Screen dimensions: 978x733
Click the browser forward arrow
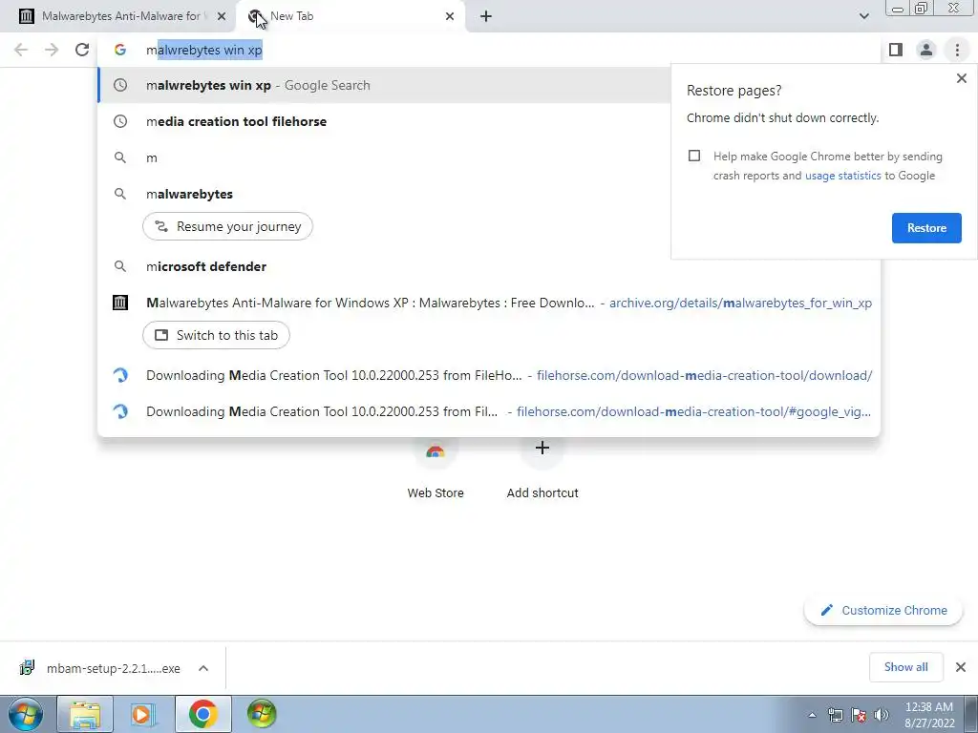coord(52,50)
